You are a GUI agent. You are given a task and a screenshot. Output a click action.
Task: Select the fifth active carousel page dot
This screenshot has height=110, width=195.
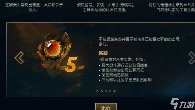pyautogui.click(x=114, y=91)
